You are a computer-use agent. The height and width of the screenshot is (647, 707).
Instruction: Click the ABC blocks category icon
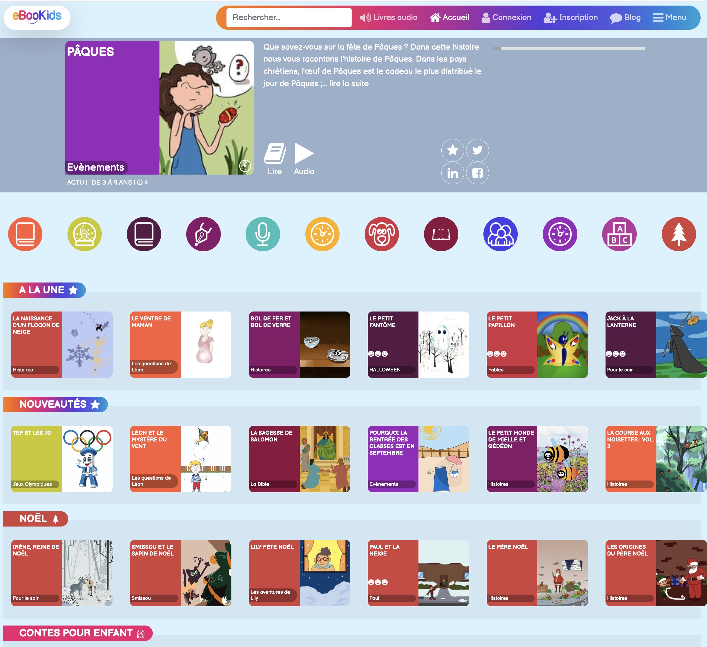(619, 234)
